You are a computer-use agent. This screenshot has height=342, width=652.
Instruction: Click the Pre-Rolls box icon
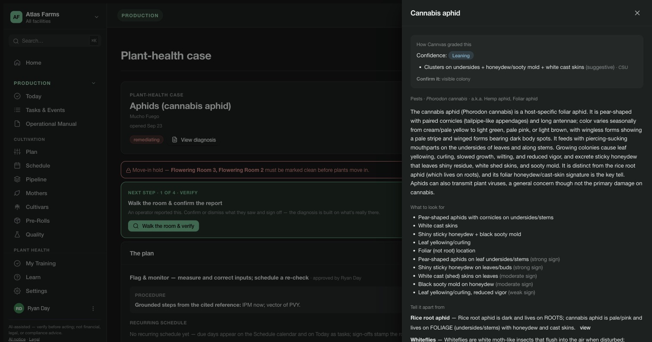[17, 221]
